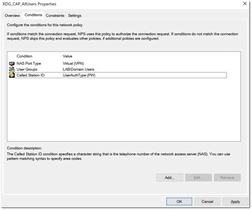Click the LAB\Domain Users value

(78, 69)
